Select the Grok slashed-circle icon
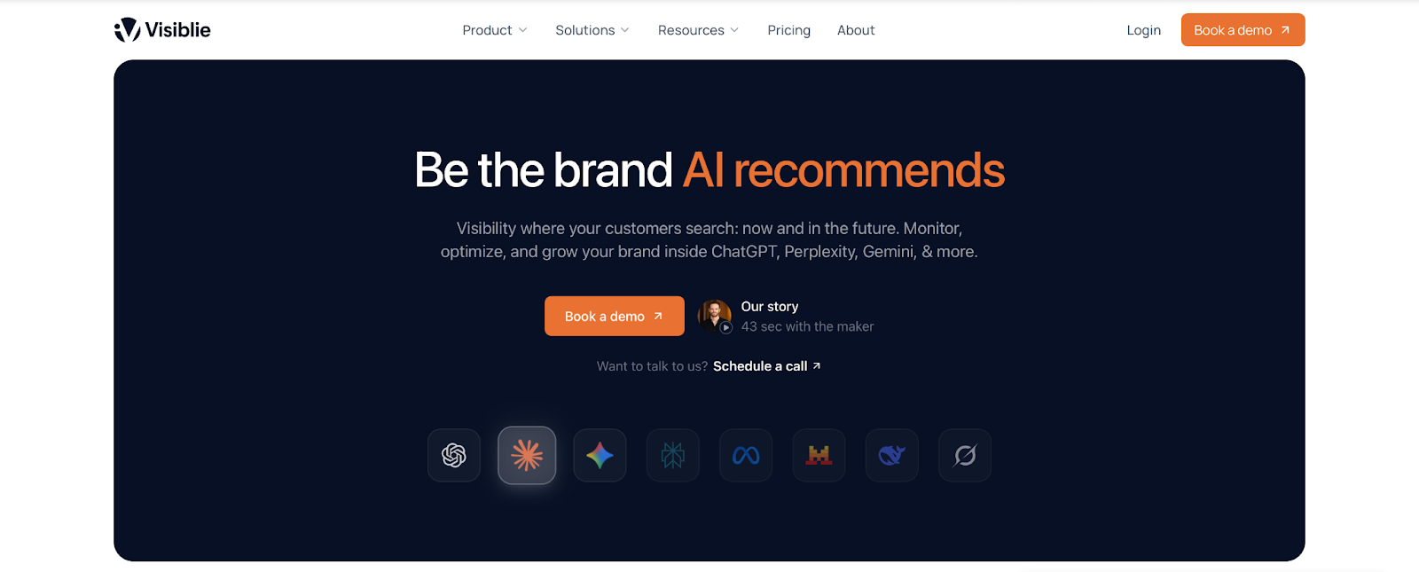1419x572 pixels. click(965, 455)
